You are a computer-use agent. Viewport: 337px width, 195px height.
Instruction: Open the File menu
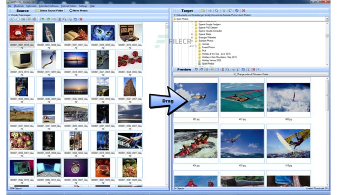(x=9, y=6)
